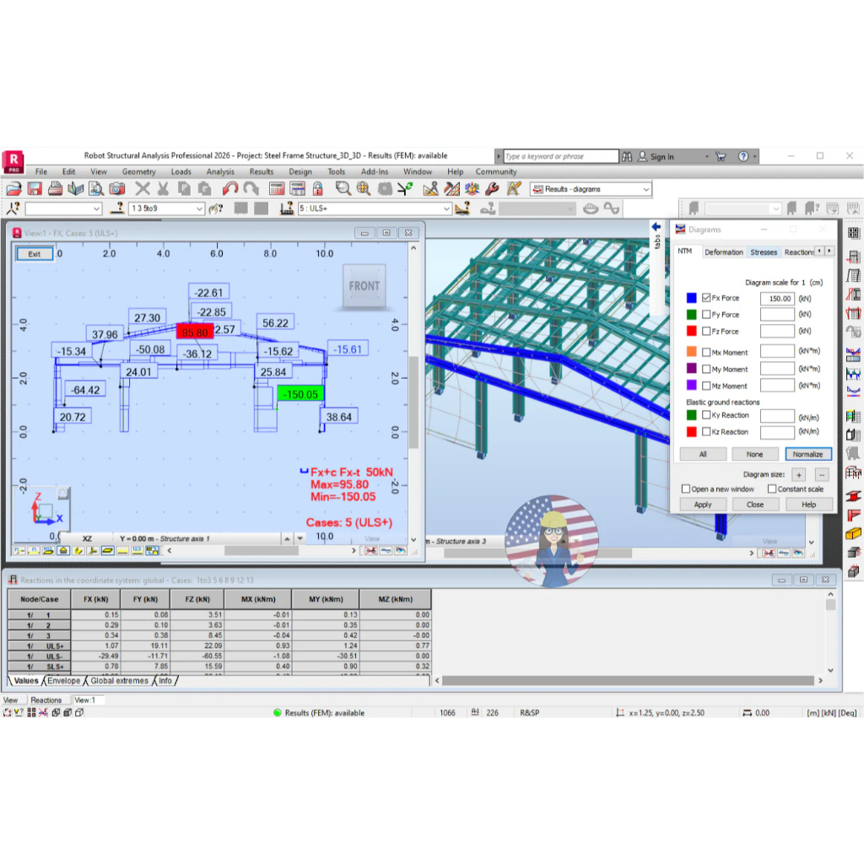864x864 pixels.
Task: Click the load case selection icon
Action: (x=287, y=208)
